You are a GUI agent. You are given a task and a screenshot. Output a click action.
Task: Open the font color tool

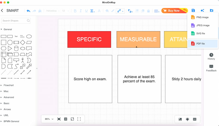pyautogui.click(x=99, y=11)
